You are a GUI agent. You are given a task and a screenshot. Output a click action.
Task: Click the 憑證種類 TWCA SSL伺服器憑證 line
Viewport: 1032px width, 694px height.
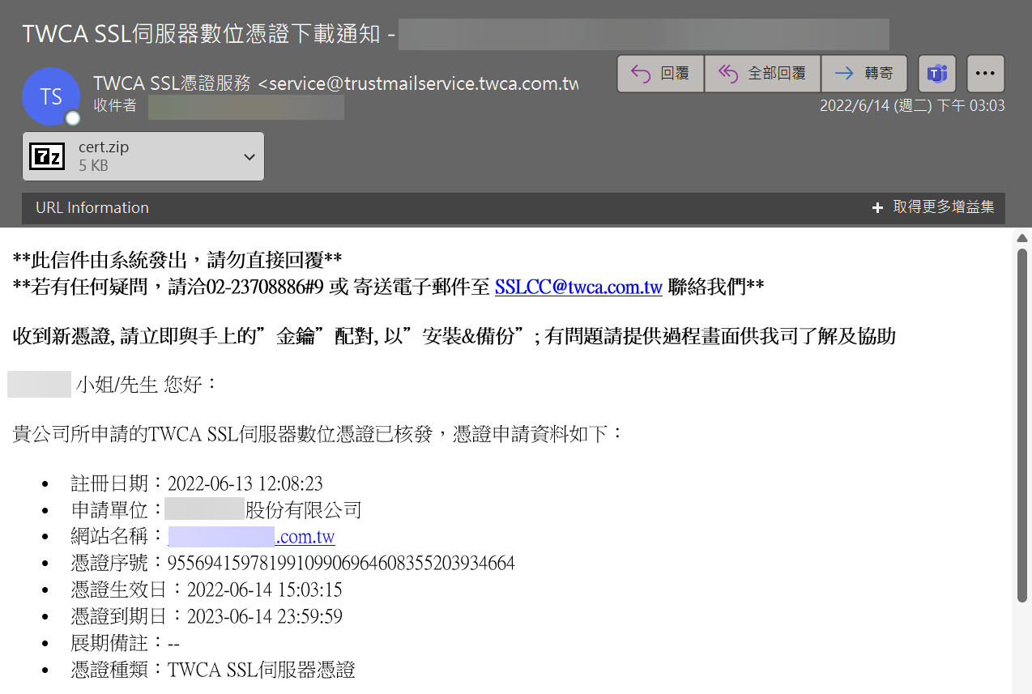coord(213,671)
